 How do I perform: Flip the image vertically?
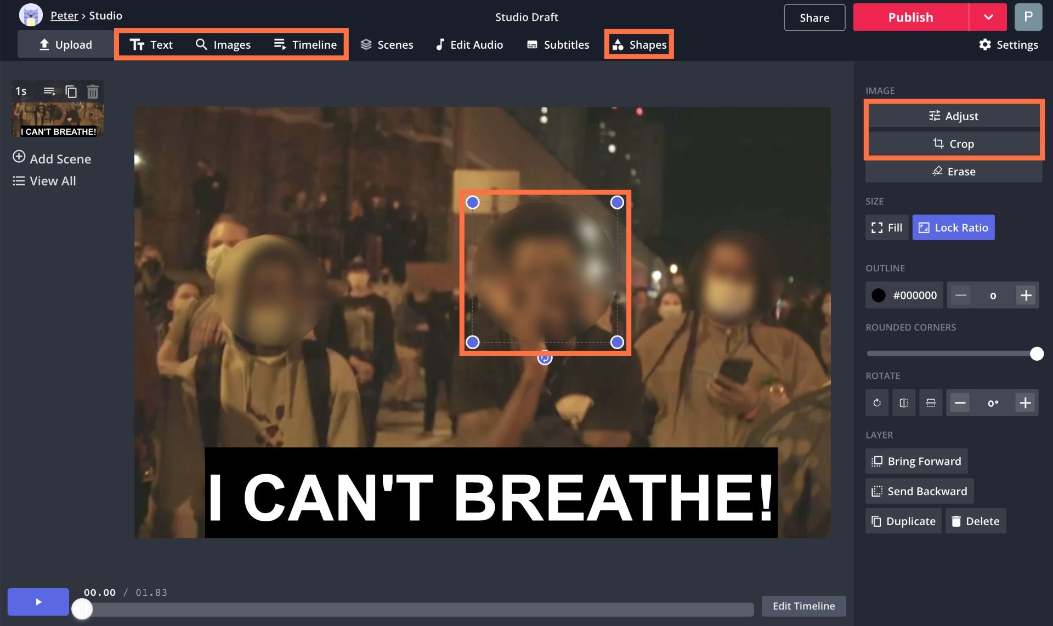tap(931, 403)
